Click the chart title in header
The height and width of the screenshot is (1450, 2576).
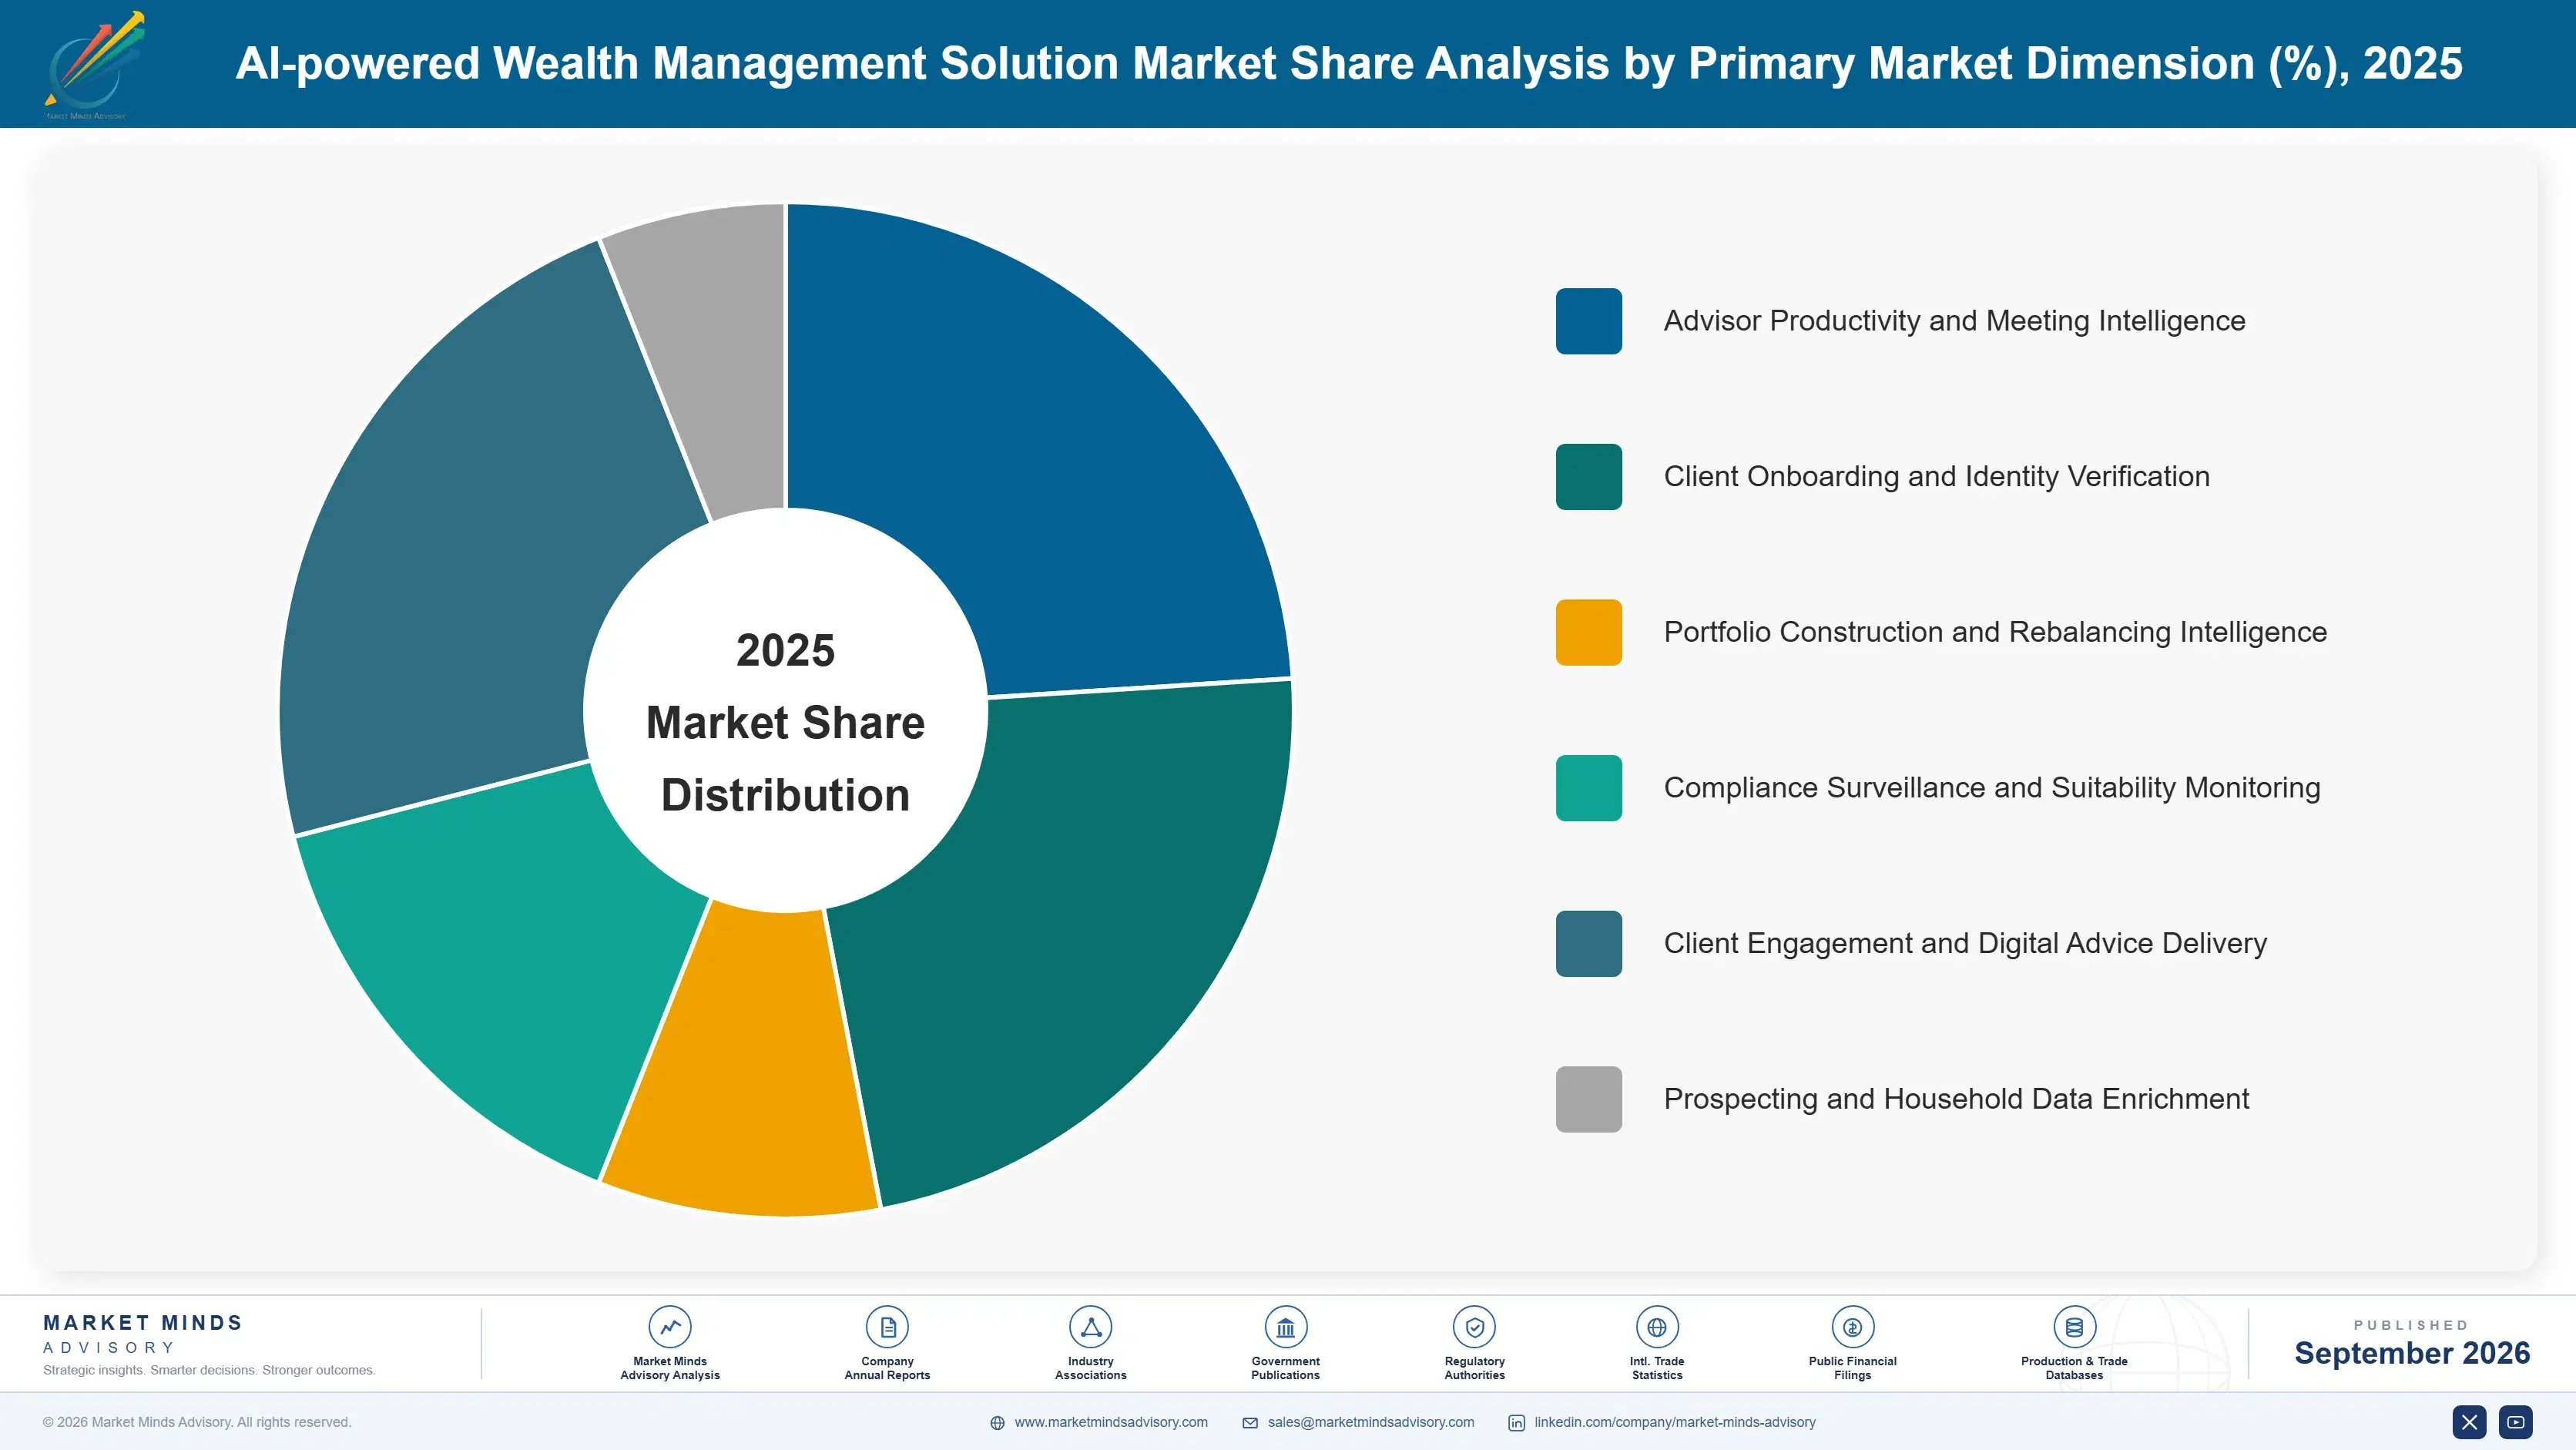(x=1348, y=63)
